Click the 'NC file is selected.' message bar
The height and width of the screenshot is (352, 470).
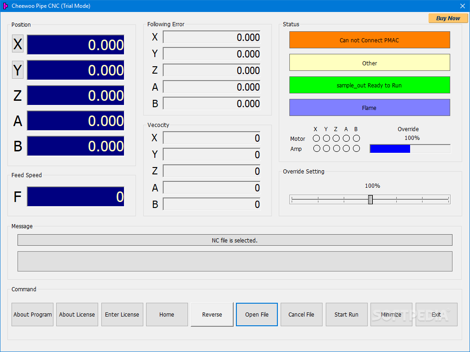click(235, 240)
